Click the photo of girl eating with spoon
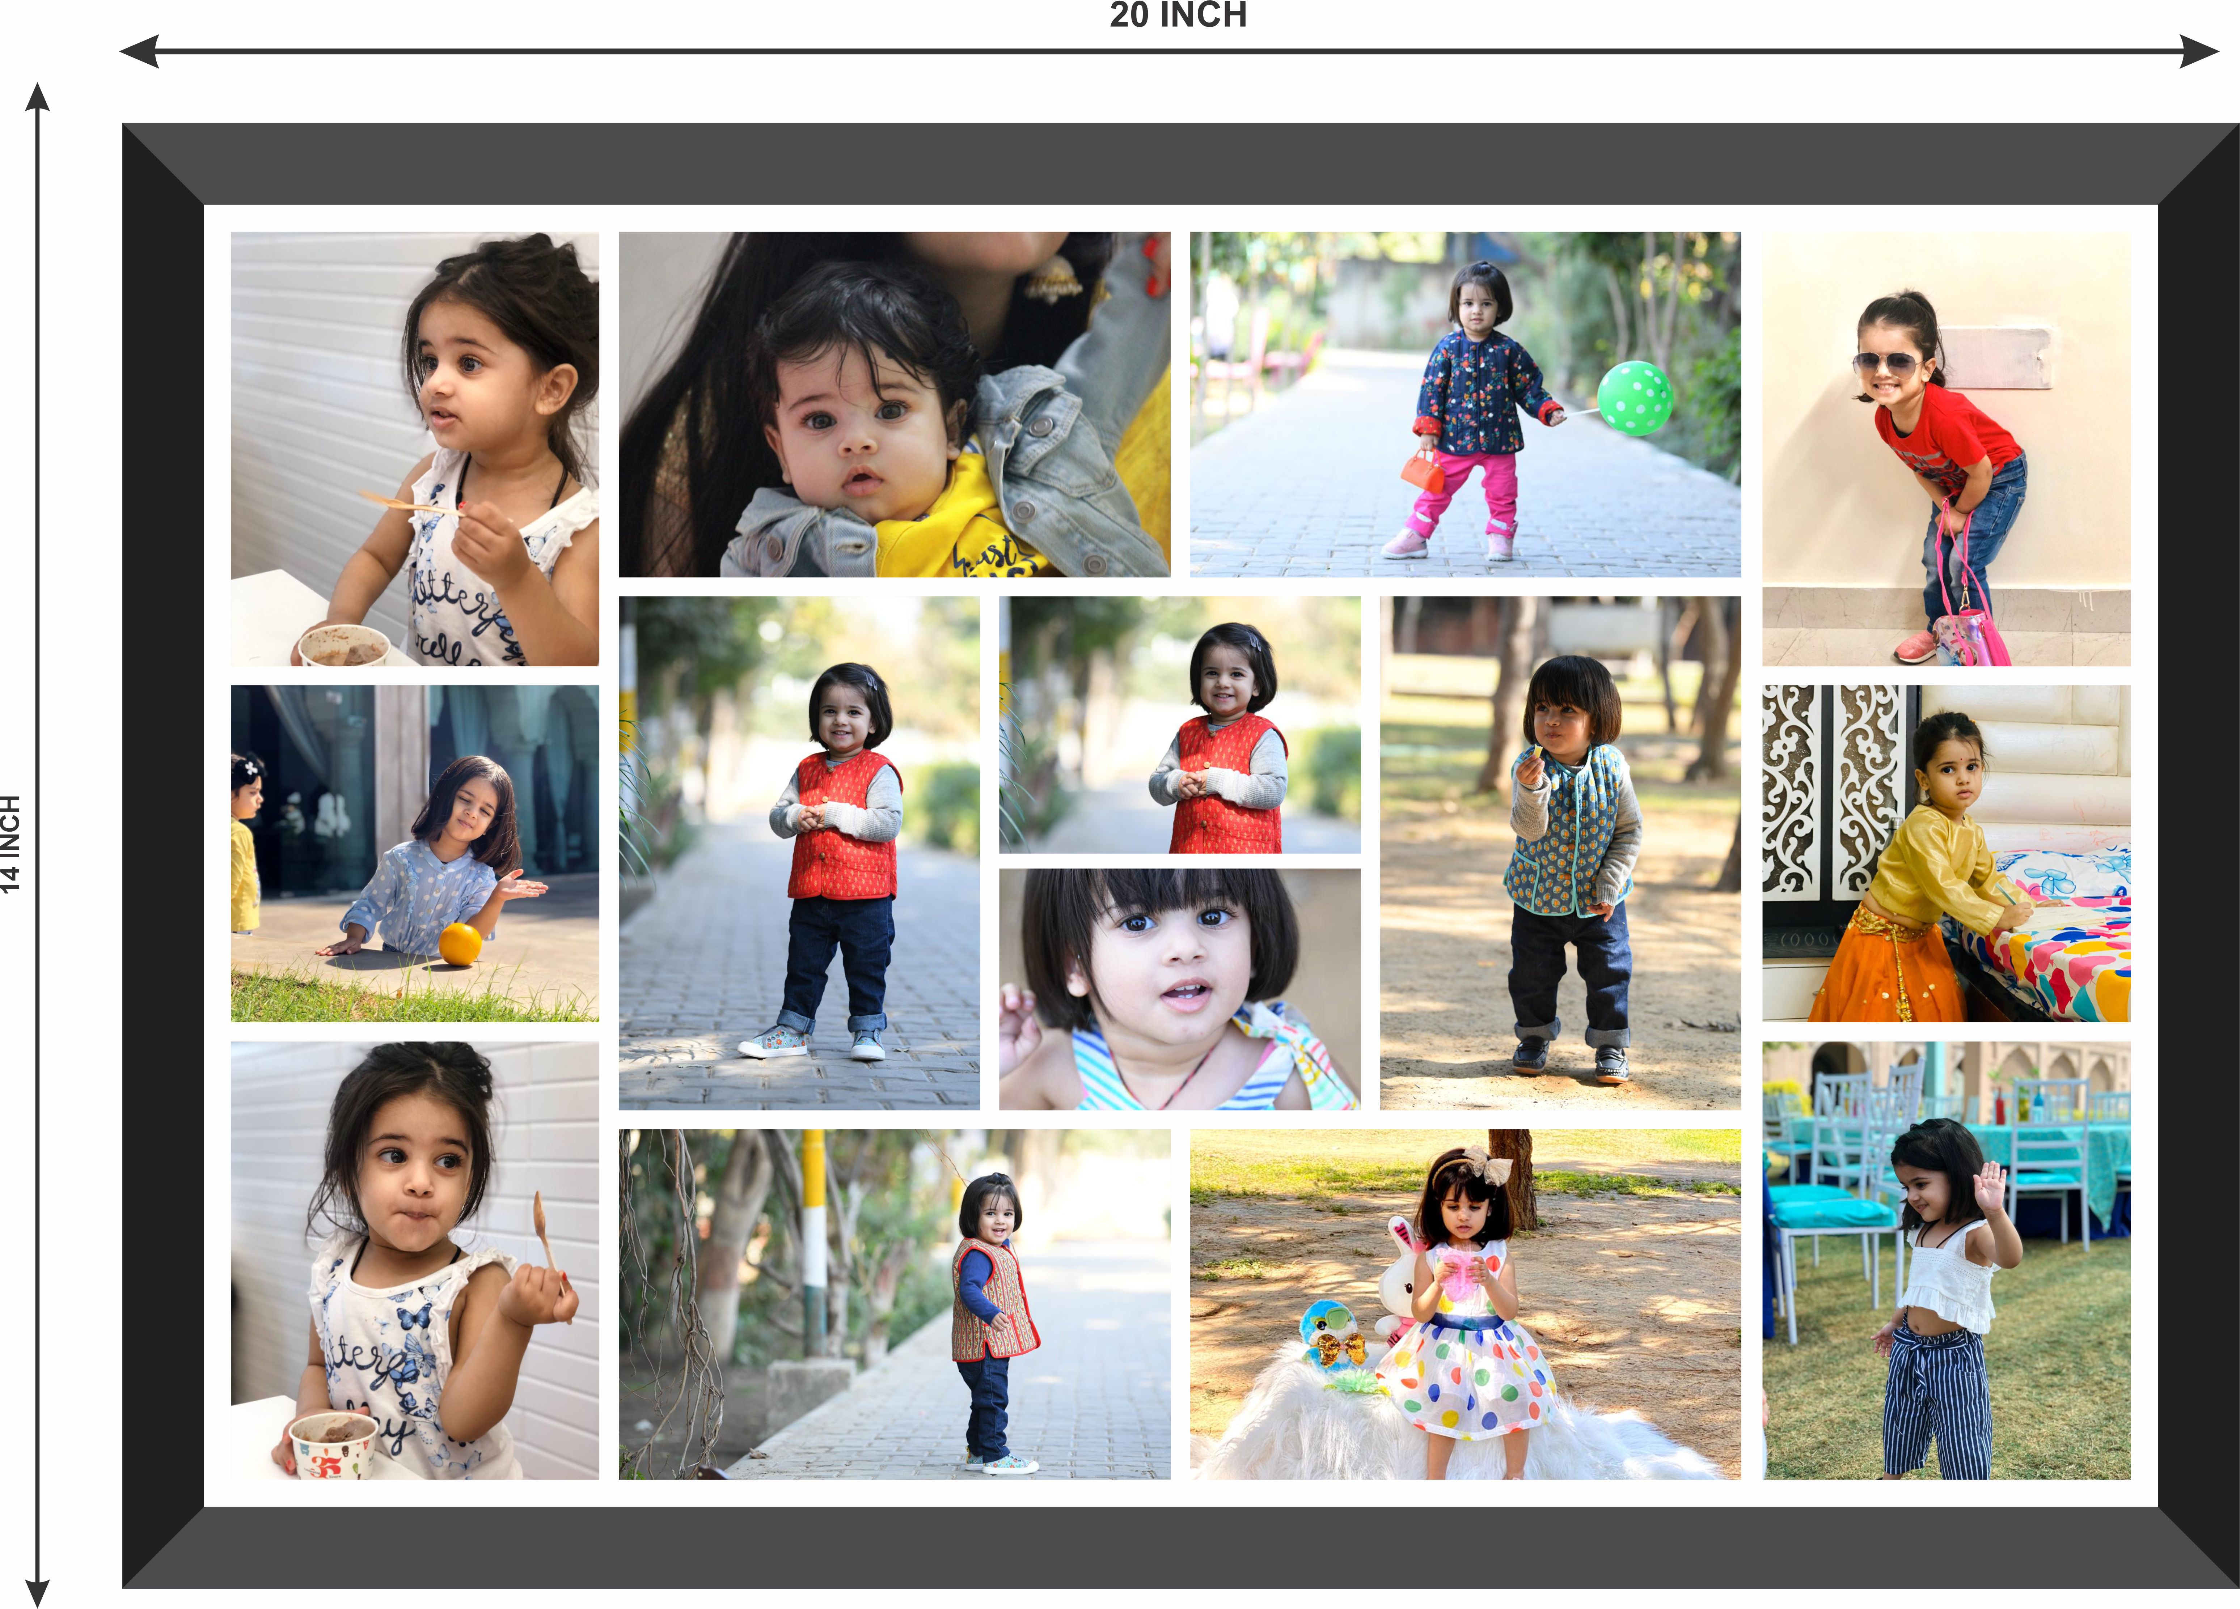Viewport: 2240px width, 1609px height. coord(415,449)
